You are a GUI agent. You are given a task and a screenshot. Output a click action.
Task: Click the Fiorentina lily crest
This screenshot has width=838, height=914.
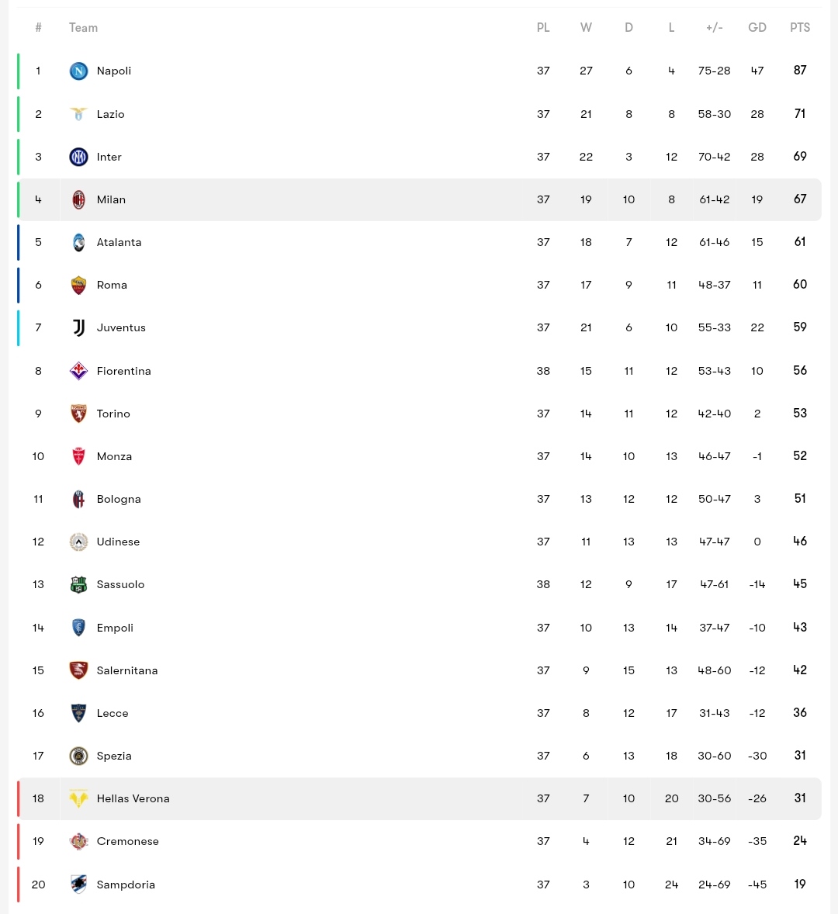[78, 371]
